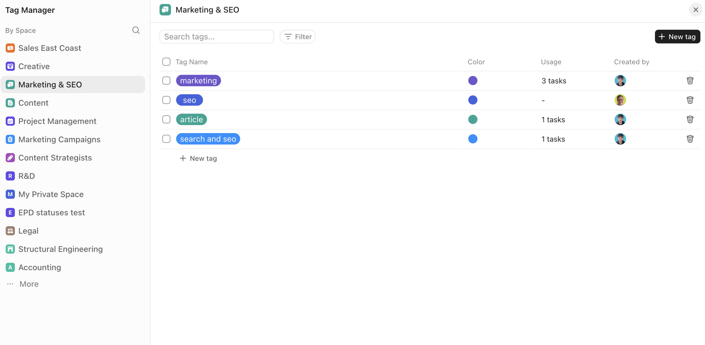Click the Accounting space icon
The width and height of the screenshot is (705, 345).
10,267
